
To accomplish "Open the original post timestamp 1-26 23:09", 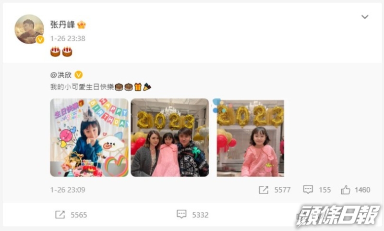I will tap(68, 190).
